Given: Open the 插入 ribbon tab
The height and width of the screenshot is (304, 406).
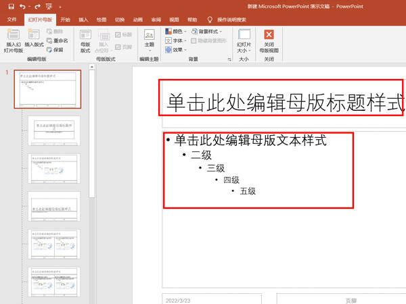Looking at the screenshot, I should 83,20.
